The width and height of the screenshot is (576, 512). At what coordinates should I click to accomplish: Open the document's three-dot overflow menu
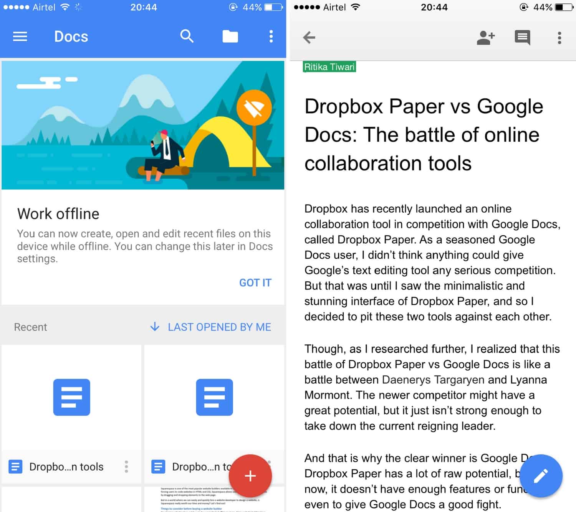pyautogui.click(x=559, y=38)
